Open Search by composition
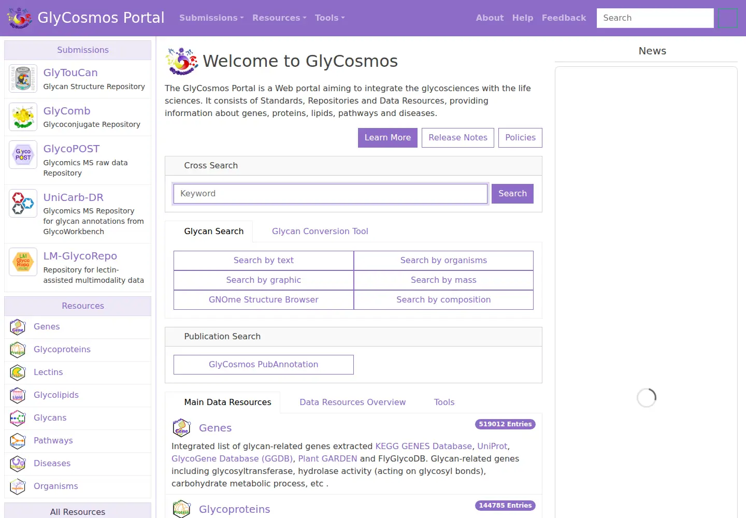The image size is (746, 518). pos(443,300)
